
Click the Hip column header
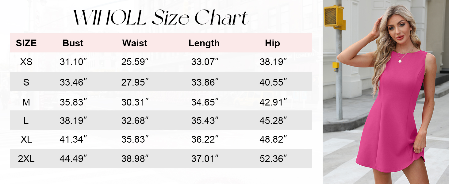pos(272,43)
